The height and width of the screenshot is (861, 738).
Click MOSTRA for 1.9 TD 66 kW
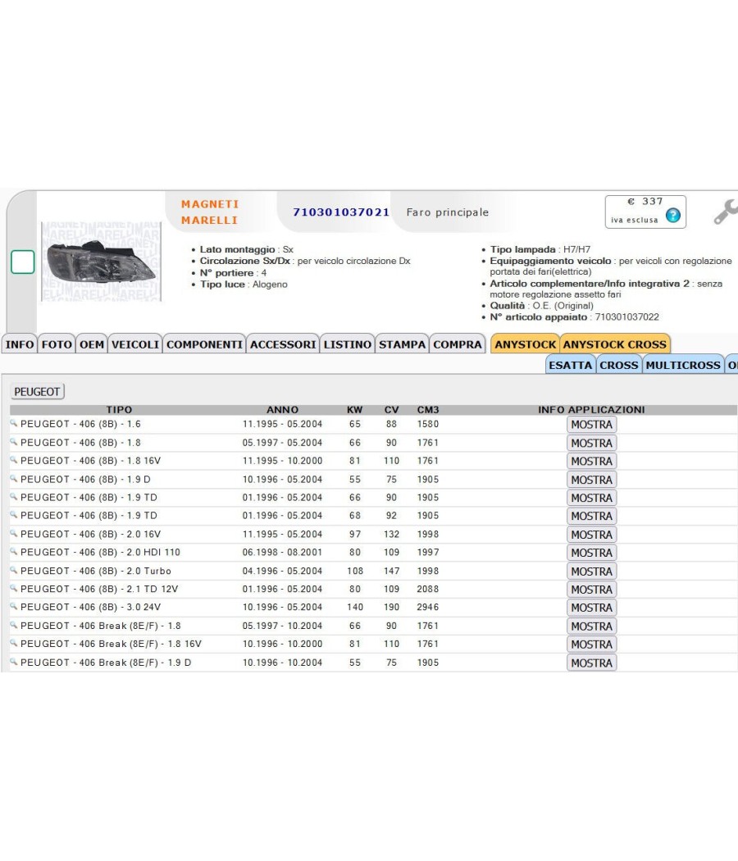(591, 498)
